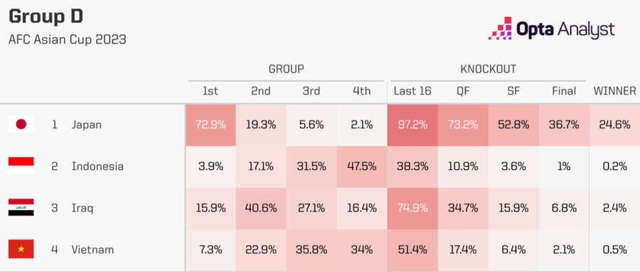This screenshot has width=640, height=272.
Task: Click the Opta Analyst logo
Action: pyautogui.click(x=551, y=29)
